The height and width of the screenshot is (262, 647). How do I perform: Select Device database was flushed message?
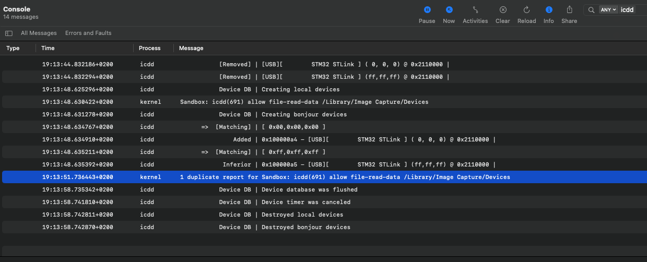(x=324, y=189)
